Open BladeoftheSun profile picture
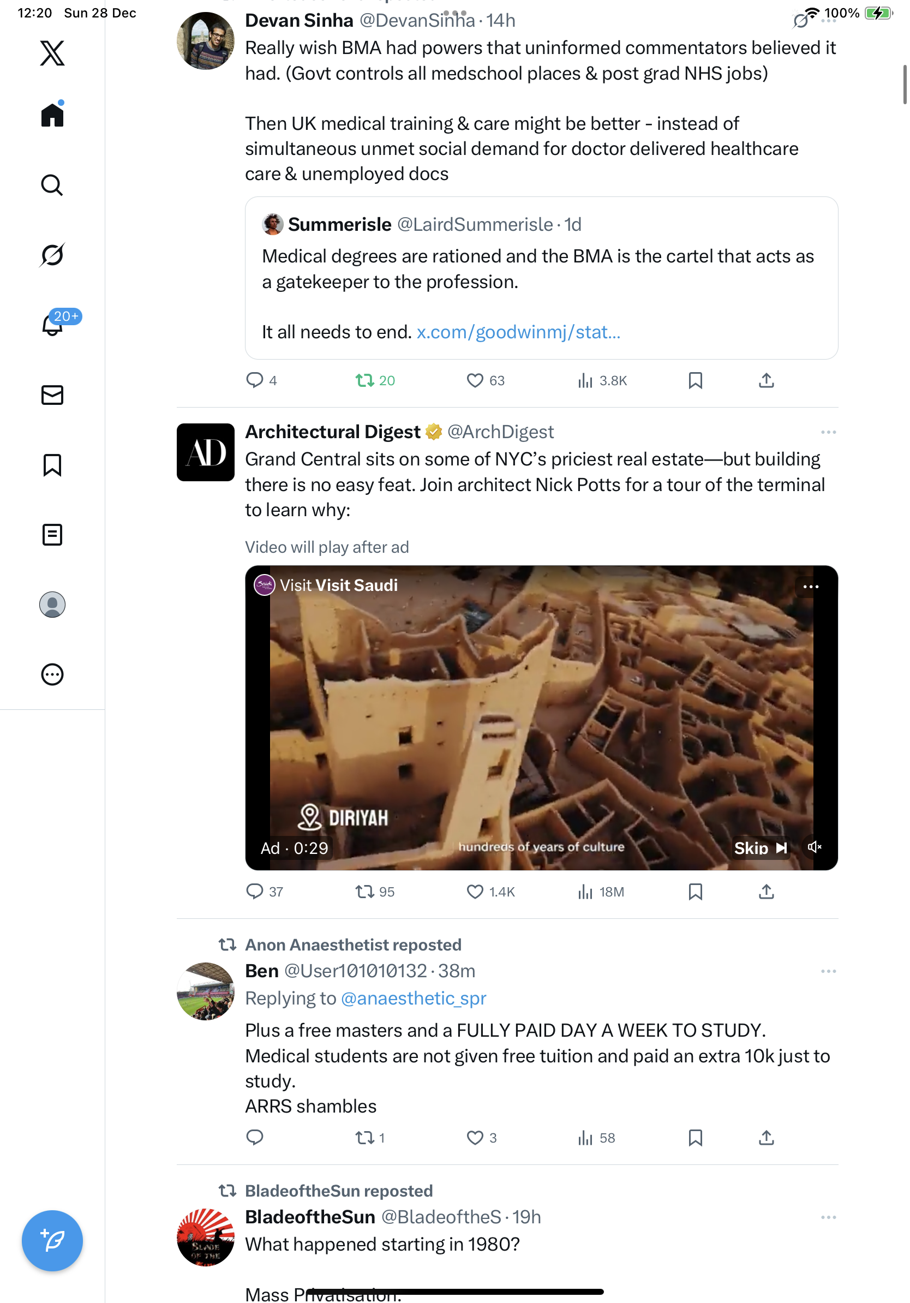The image size is (910, 1303). 205,1237
